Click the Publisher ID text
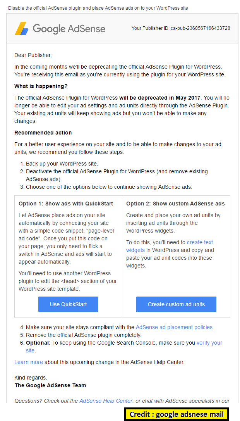Image resolution: width=240 pixels, height=421 pixels. [x=181, y=28]
